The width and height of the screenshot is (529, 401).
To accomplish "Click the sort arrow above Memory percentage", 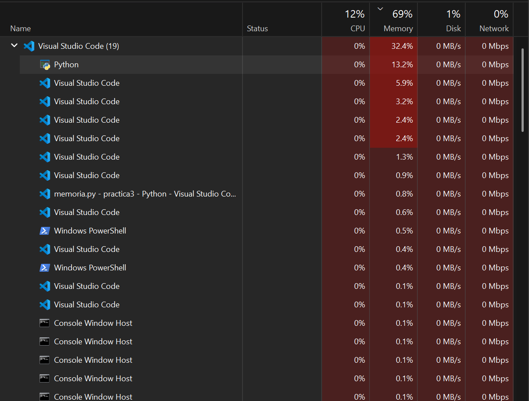I will click(x=380, y=8).
